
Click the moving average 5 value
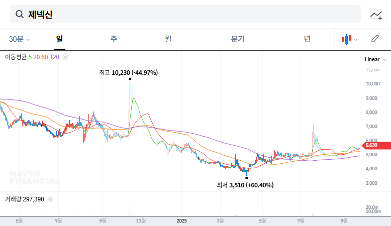30,57
